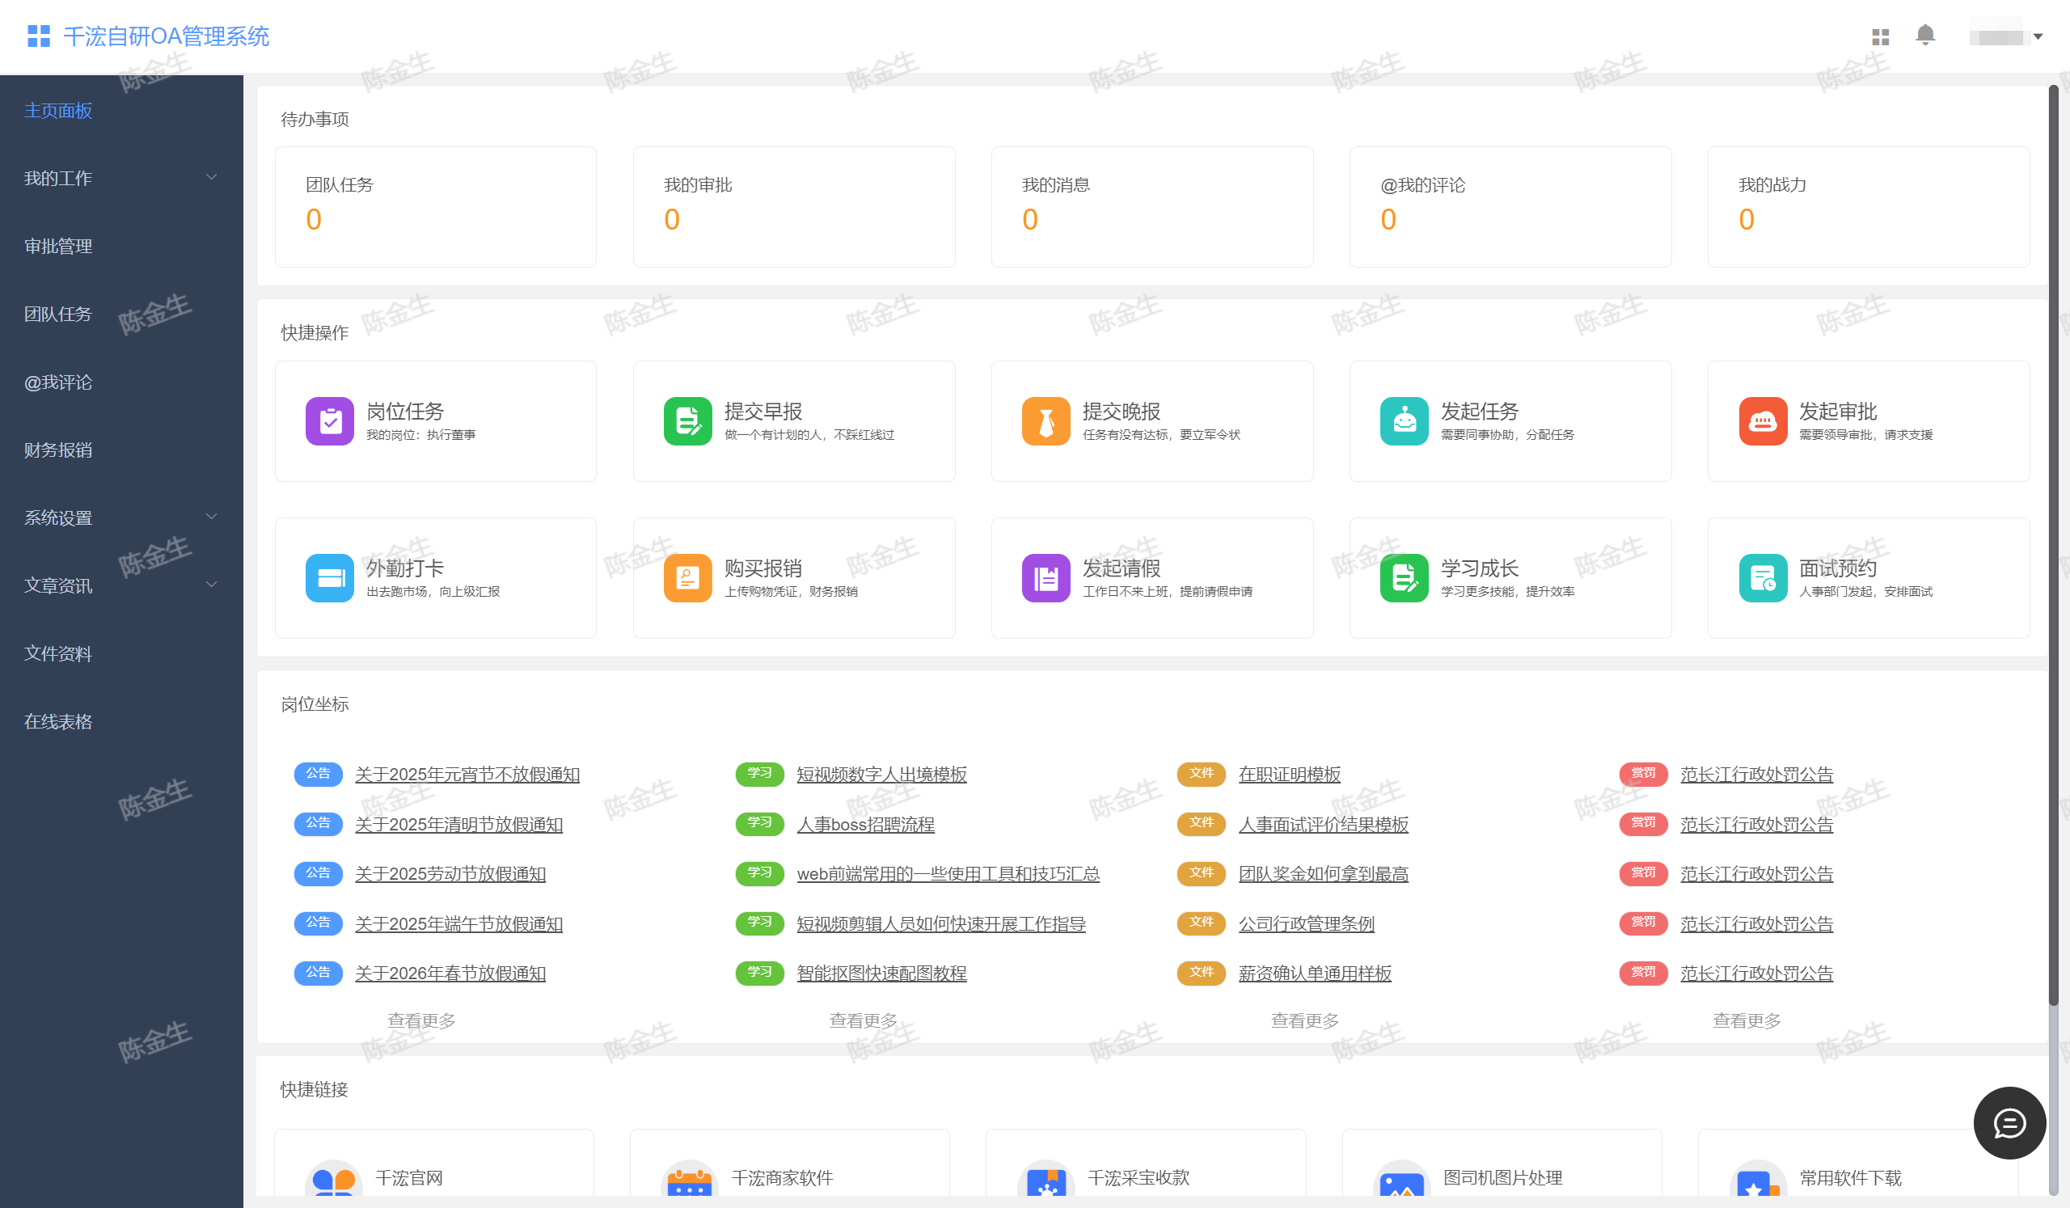Open web前端常用的一些使用工具和技巧汇总 link
This screenshot has width=2070, height=1208.
948,874
